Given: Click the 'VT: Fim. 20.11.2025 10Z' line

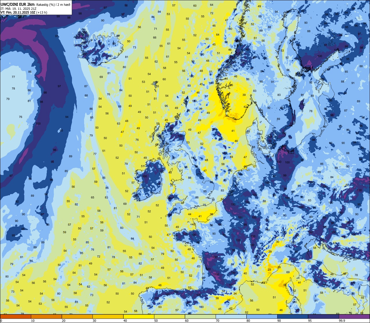Looking at the screenshot, I should tap(18, 12).
